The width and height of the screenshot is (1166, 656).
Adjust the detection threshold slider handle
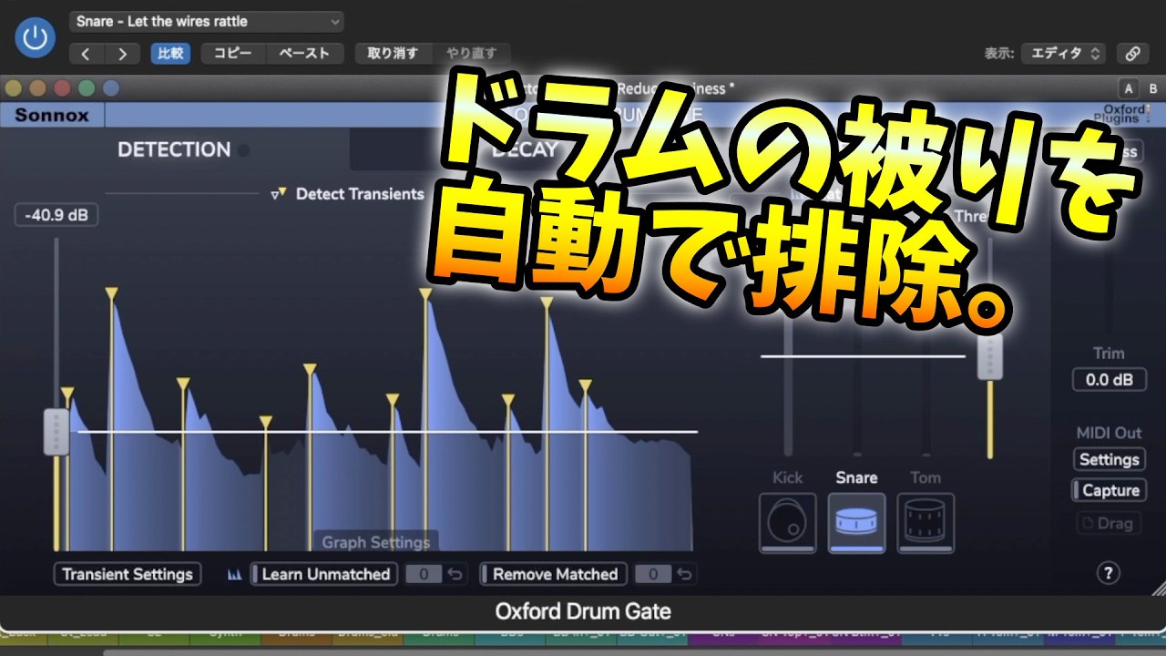click(56, 432)
